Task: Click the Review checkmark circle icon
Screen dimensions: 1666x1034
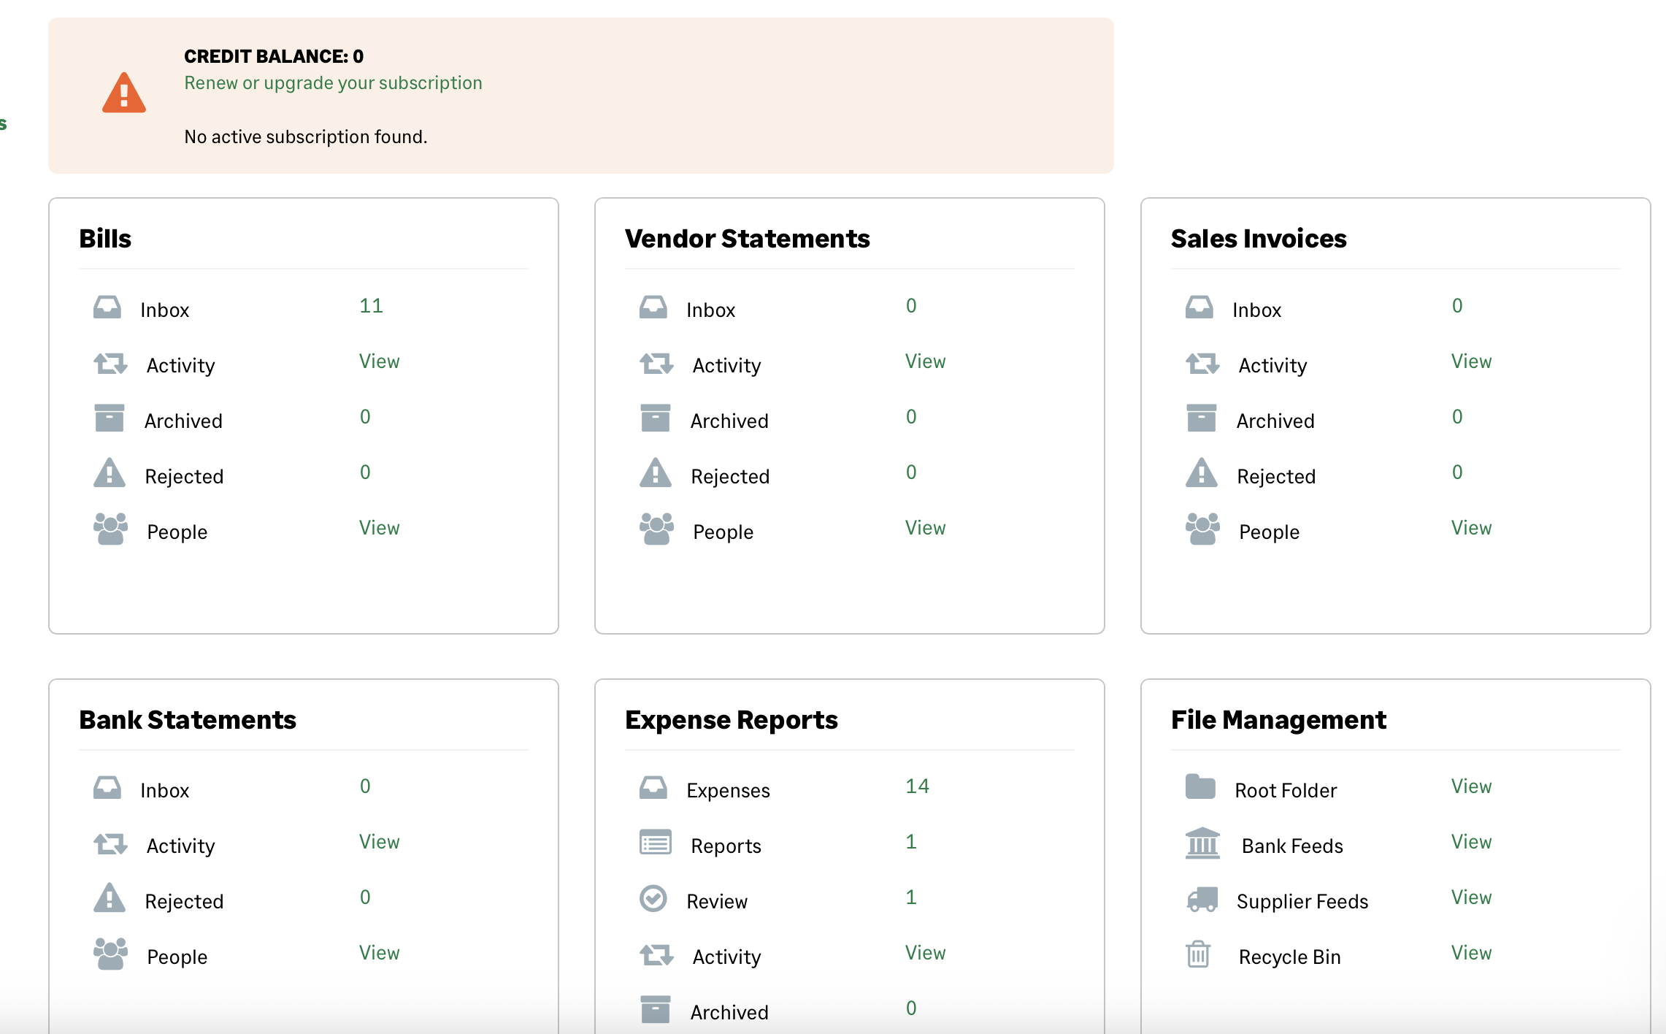Action: click(653, 898)
